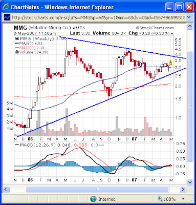The height and width of the screenshot is (205, 196).
Task: Click the Last 3.36 price text
Action: point(80,33)
